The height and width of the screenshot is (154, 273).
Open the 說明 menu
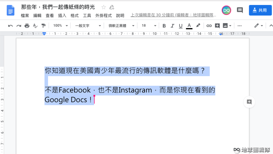(120, 16)
